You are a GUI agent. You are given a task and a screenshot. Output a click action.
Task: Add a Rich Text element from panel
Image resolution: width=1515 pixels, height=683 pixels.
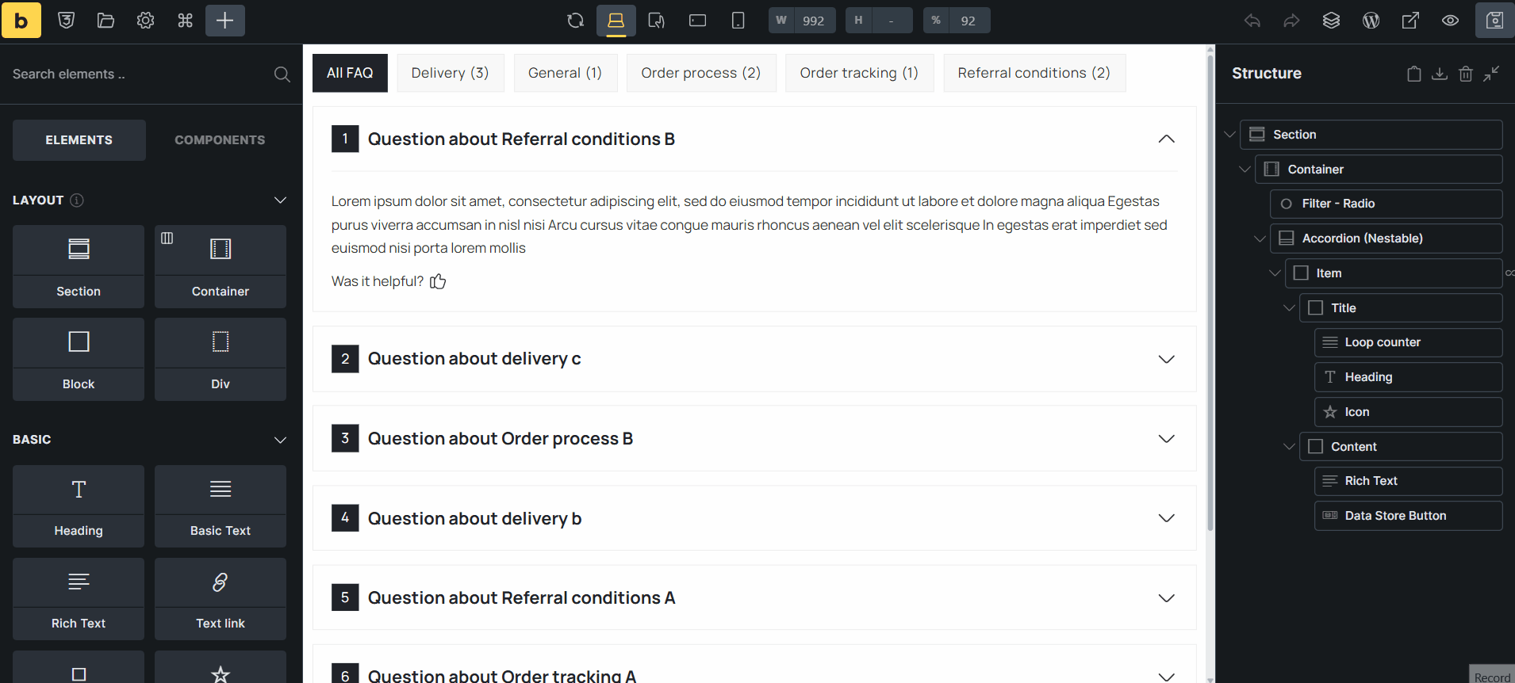tap(79, 598)
